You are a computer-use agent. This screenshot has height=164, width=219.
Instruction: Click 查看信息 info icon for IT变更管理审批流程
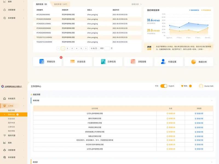tap(168, 123)
